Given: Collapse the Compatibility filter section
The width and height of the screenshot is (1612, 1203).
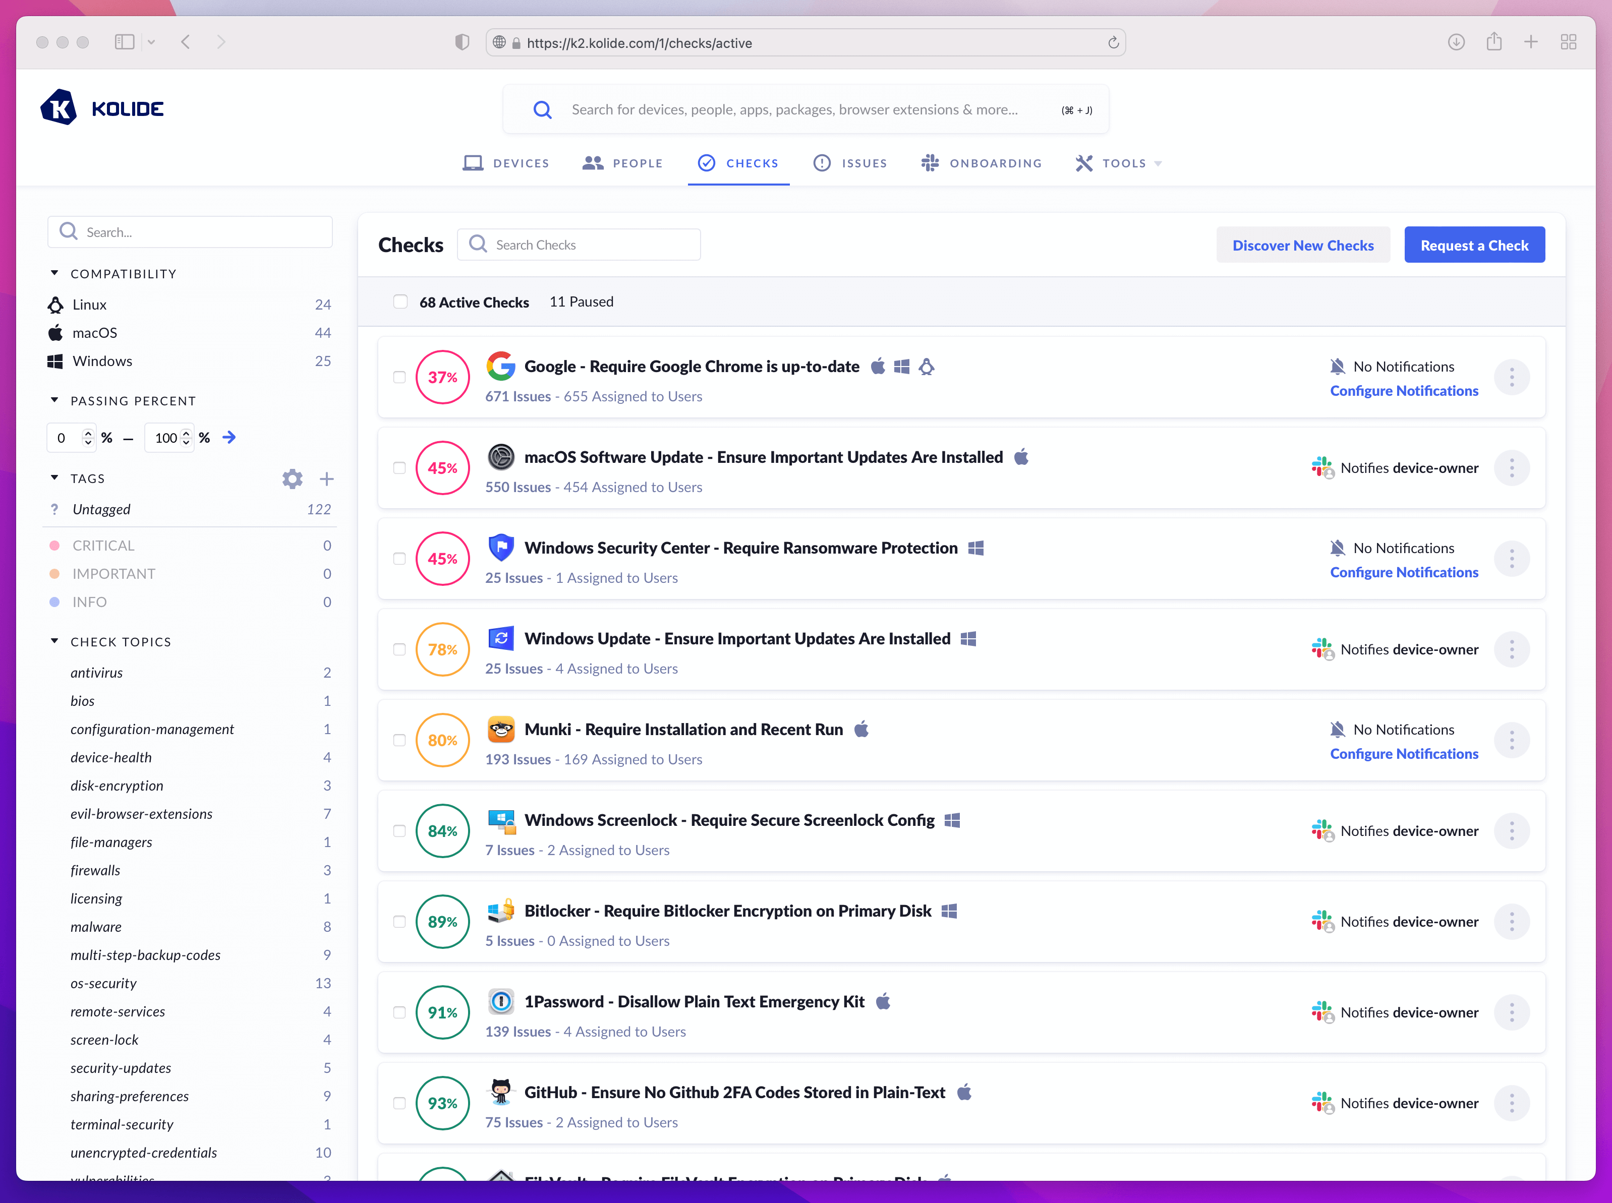Looking at the screenshot, I should (x=54, y=273).
